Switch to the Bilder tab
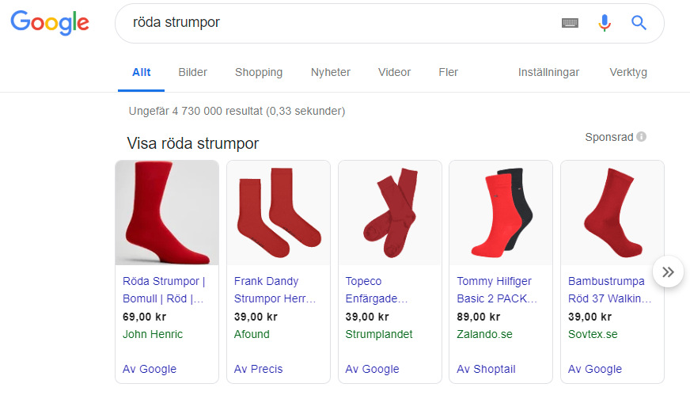The image size is (690, 395). tap(193, 72)
